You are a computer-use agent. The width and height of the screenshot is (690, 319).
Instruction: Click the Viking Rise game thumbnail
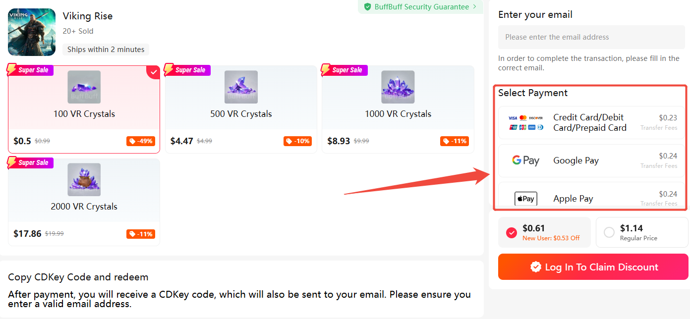tap(32, 32)
